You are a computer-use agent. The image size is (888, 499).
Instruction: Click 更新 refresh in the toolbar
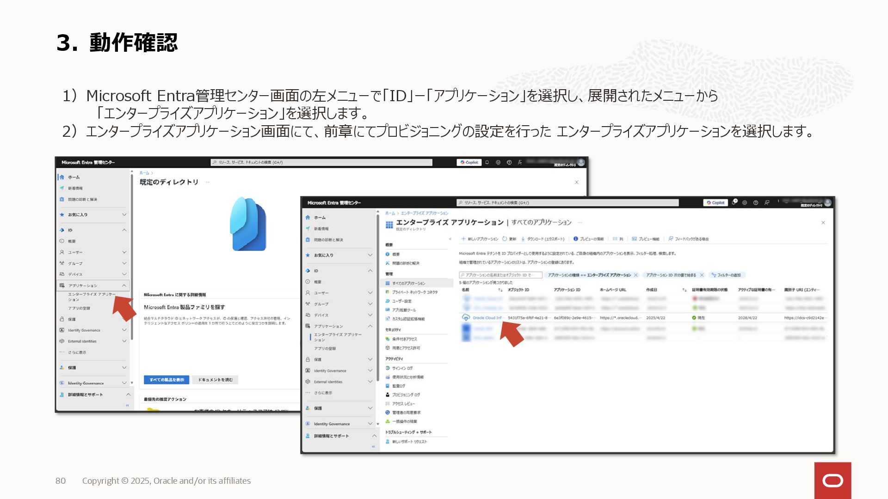click(x=509, y=239)
